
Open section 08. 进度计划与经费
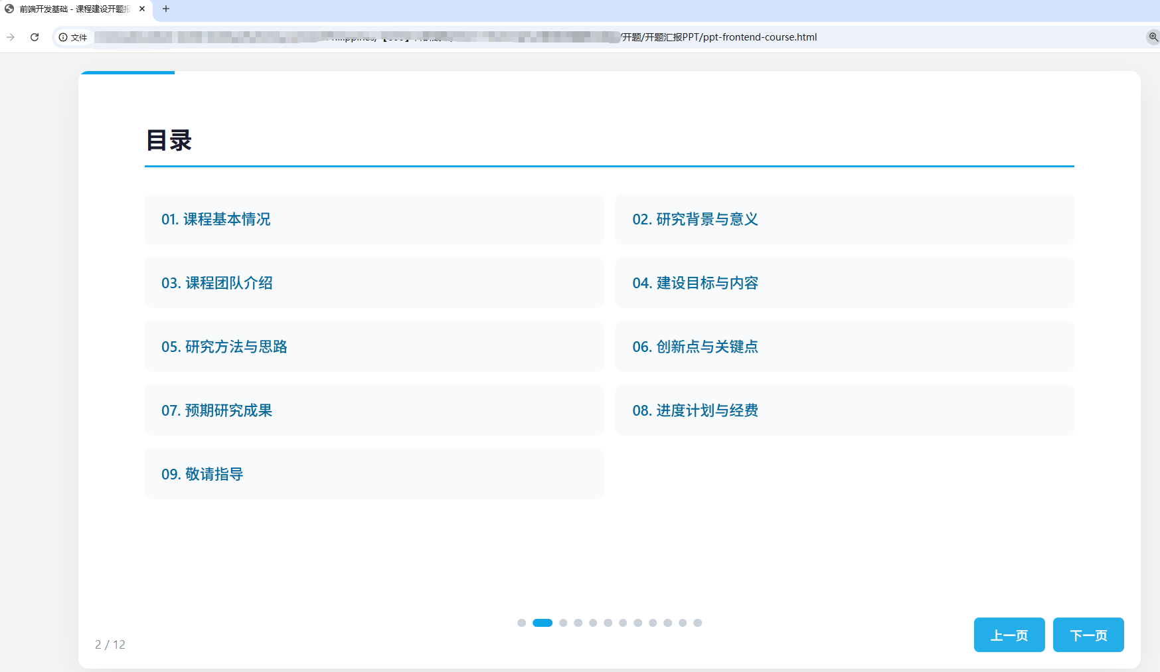pyautogui.click(x=845, y=410)
